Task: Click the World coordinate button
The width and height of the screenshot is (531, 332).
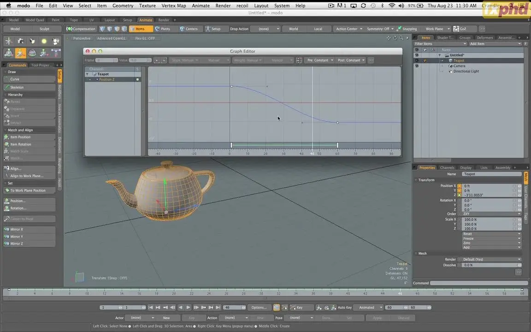Action: (293, 29)
